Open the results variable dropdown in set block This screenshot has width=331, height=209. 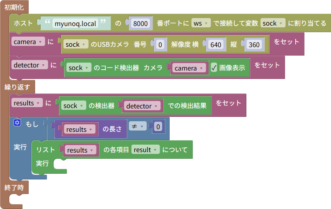pos(27,103)
